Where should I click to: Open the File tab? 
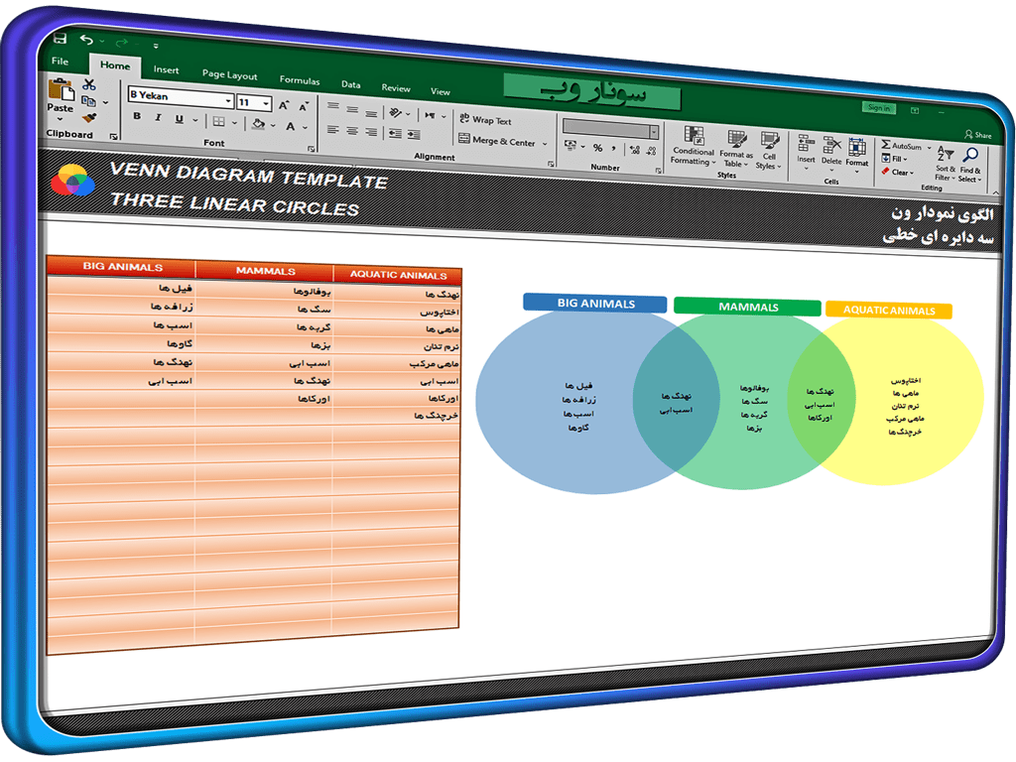pyautogui.click(x=61, y=61)
